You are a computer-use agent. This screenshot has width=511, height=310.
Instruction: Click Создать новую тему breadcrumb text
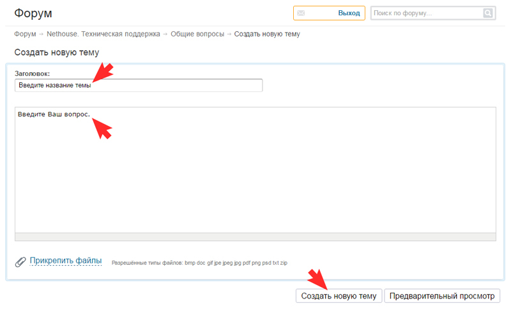coord(267,34)
